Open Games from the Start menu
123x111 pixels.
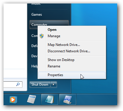(37, 15)
